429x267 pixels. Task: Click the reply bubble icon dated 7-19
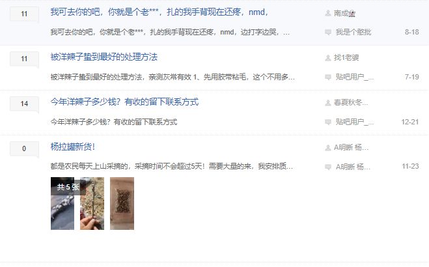(x=328, y=77)
